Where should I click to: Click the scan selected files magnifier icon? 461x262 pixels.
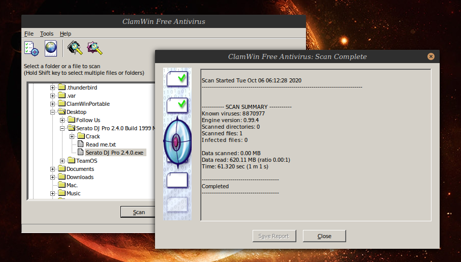point(95,48)
